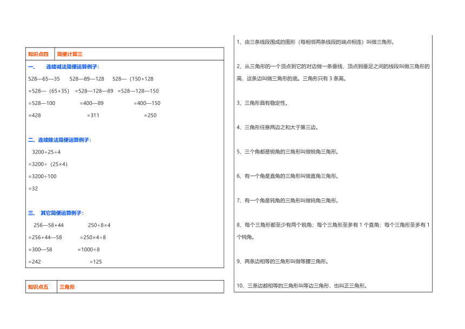
Task: Click the result "=125"
Action: [x=96, y=262]
